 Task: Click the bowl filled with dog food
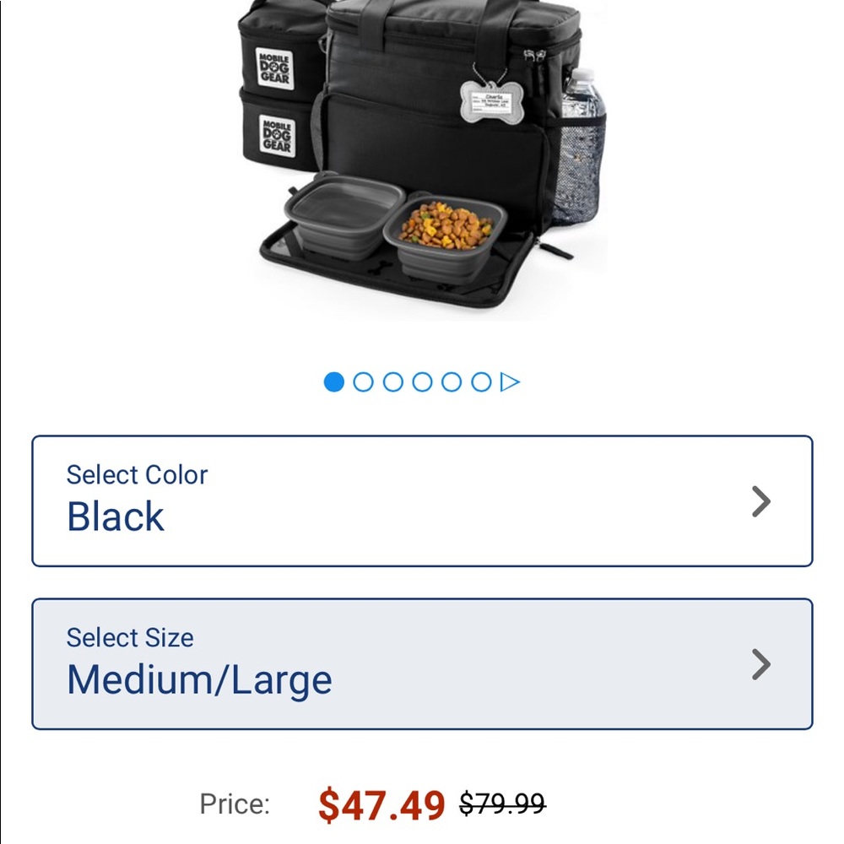(445, 237)
